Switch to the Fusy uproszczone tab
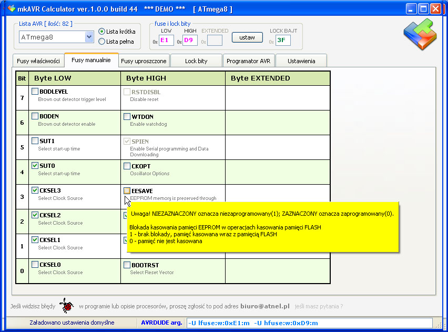This screenshot has height=332, width=448. pos(143,61)
